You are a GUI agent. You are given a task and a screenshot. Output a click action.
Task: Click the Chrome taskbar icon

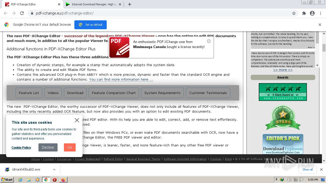click(x=46, y=180)
